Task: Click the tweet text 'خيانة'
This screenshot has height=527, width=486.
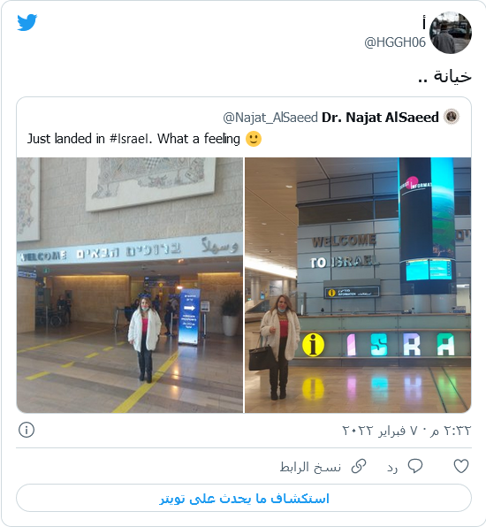Action: point(452,76)
